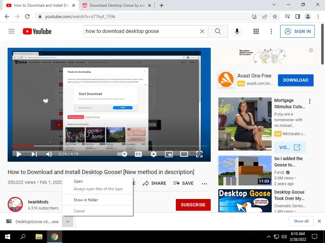Choose Show in folder
325x243 pixels.
coord(98,200)
